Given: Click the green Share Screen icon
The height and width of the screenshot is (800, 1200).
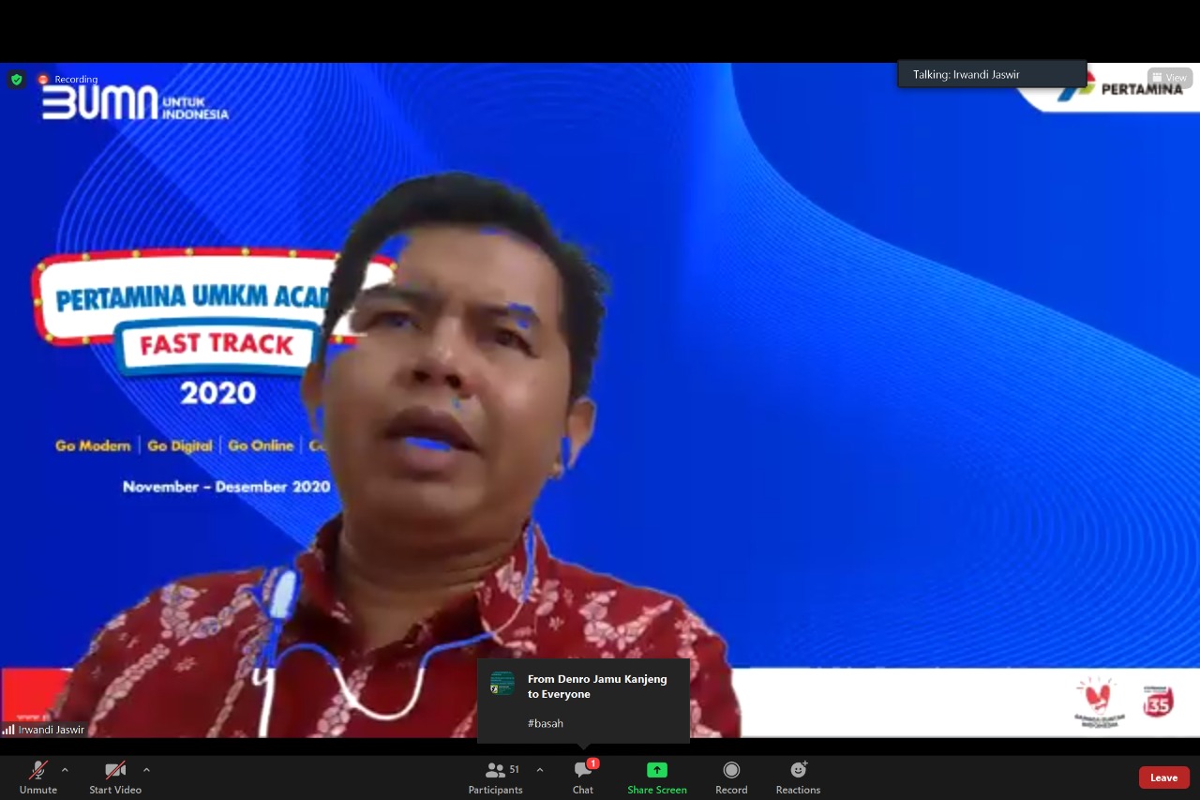Looking at the screenshot, I should (657, 770).
